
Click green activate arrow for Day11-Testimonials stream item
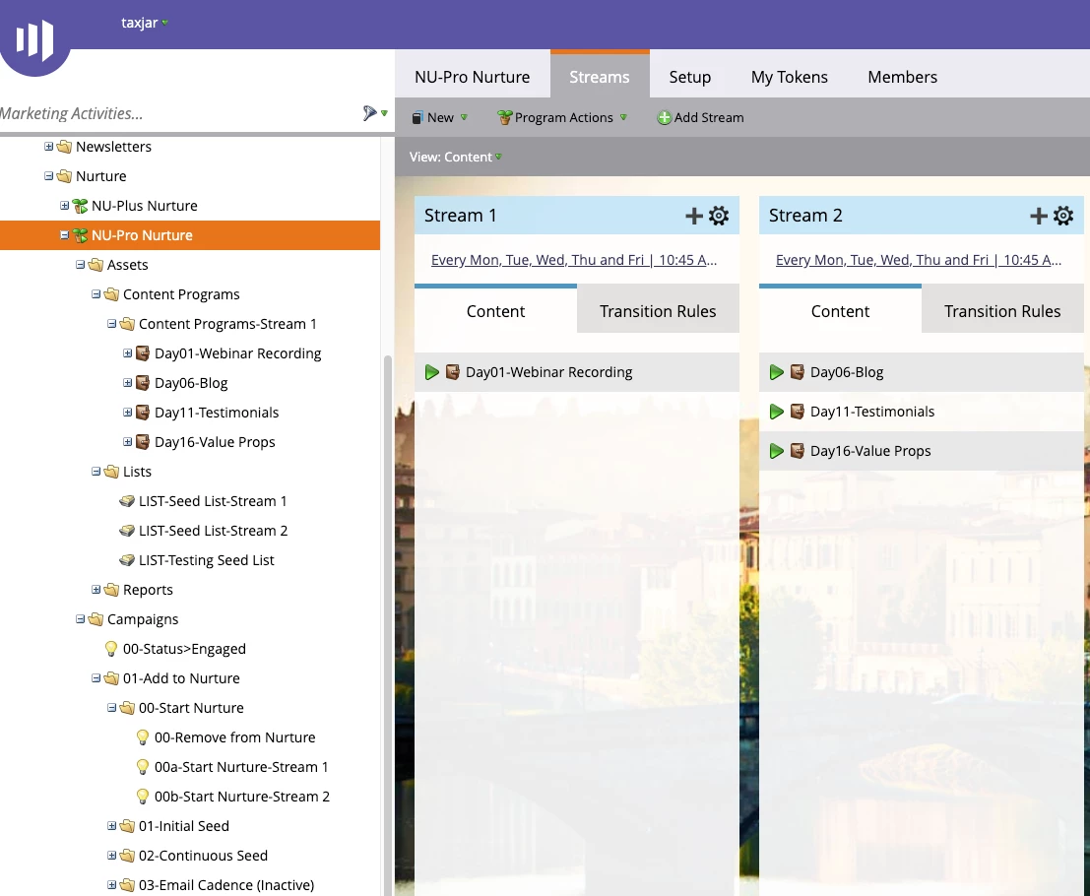777,413
